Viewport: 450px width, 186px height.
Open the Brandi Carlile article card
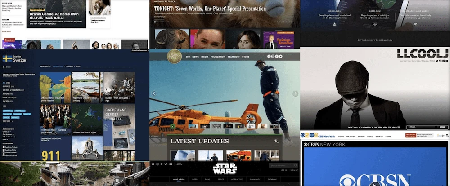pos(56,14)
